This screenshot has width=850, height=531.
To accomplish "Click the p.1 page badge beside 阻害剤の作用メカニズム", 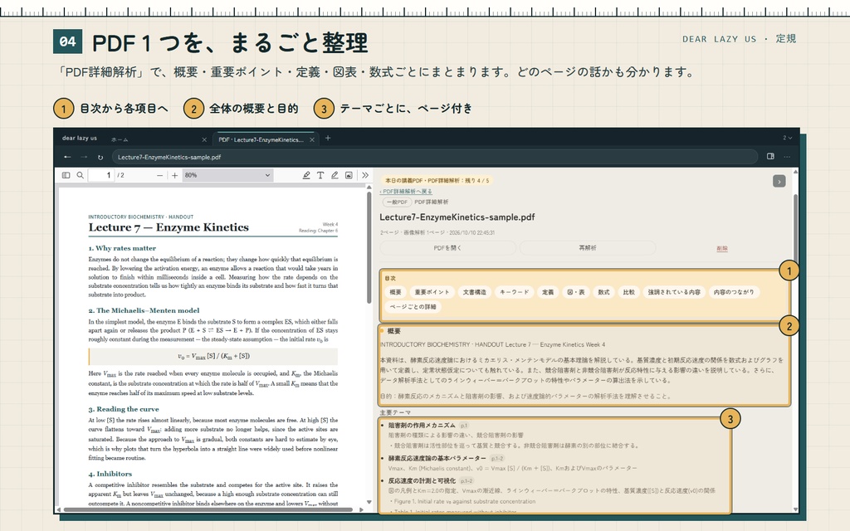I will click(x=464, y=426).
